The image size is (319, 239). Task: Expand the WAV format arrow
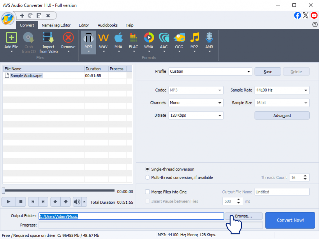[103, 52]
